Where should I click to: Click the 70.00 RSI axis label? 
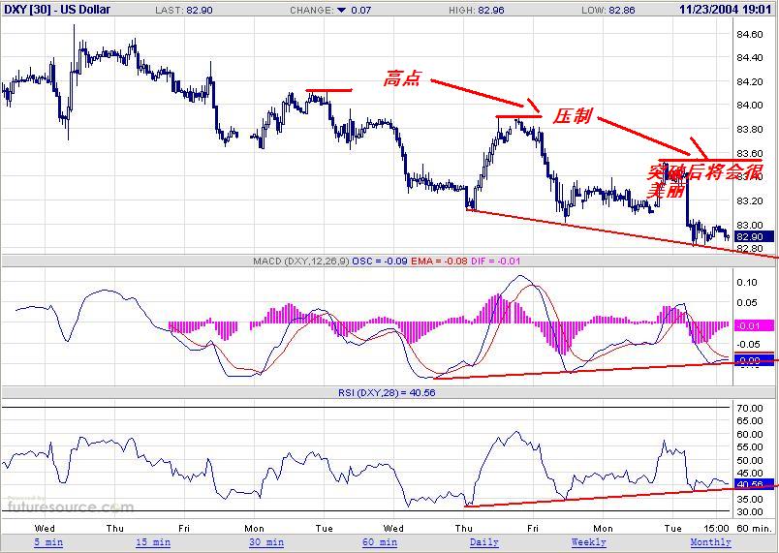click(x=749, y=408)
